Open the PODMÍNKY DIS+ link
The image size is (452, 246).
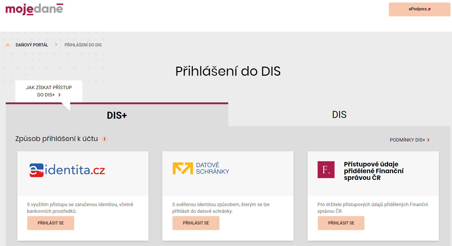[x=407, y=140]
